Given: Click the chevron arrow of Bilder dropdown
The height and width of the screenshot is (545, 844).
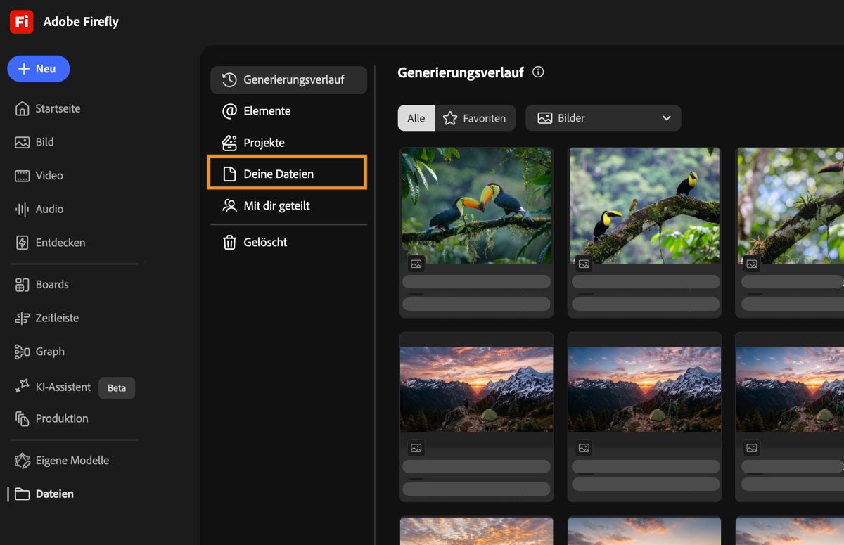Looking at the screenshot, I should coord(666,118).
